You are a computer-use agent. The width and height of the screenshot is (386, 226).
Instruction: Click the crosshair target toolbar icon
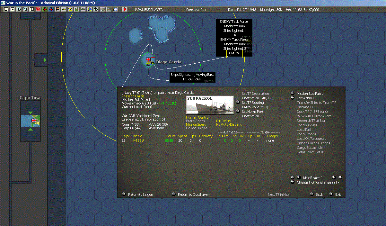pyautogui.click(x=96, y=10)
